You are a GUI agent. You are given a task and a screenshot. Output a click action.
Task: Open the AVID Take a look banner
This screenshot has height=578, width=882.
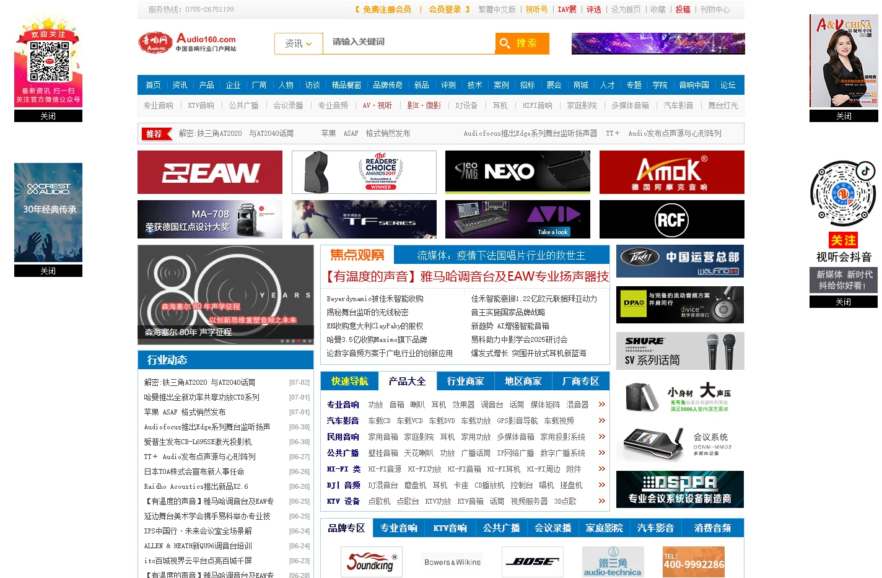pos(518,219)
